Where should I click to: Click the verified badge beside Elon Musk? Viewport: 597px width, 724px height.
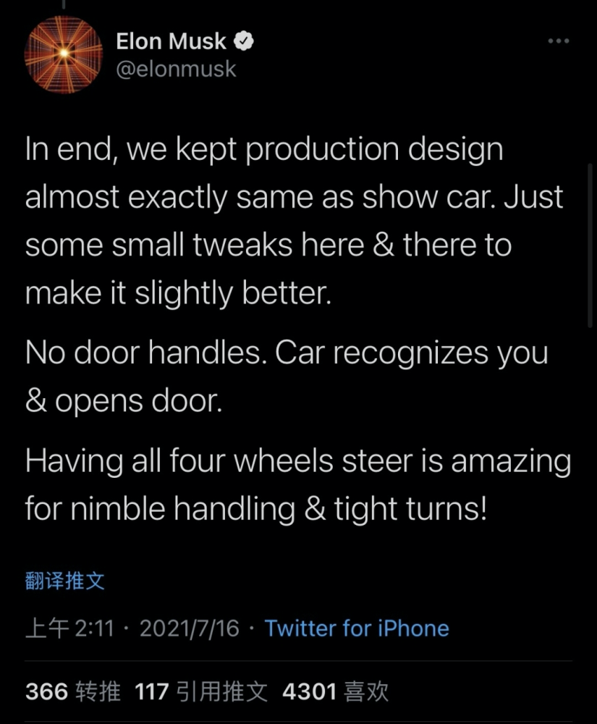tap(245, 42)
